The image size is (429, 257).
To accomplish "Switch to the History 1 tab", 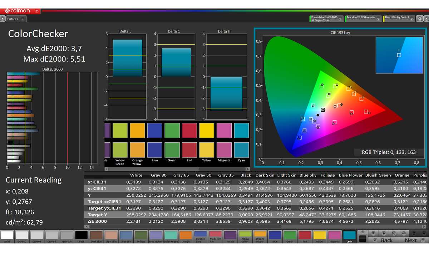I will tap(13, 19).
